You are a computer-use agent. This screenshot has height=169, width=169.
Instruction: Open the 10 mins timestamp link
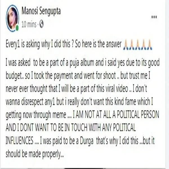pos(29,25)
